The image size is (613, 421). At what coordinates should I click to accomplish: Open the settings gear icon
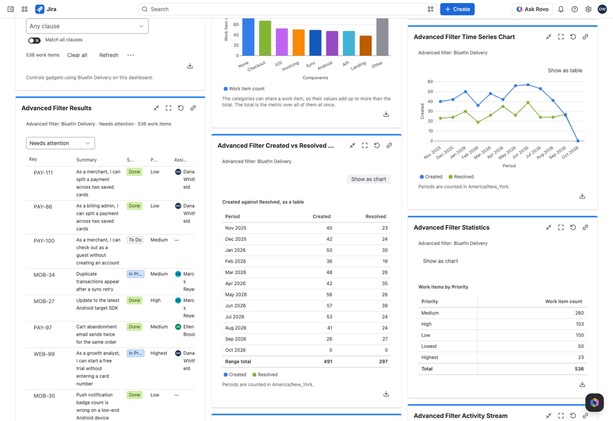tap(588, 9)
